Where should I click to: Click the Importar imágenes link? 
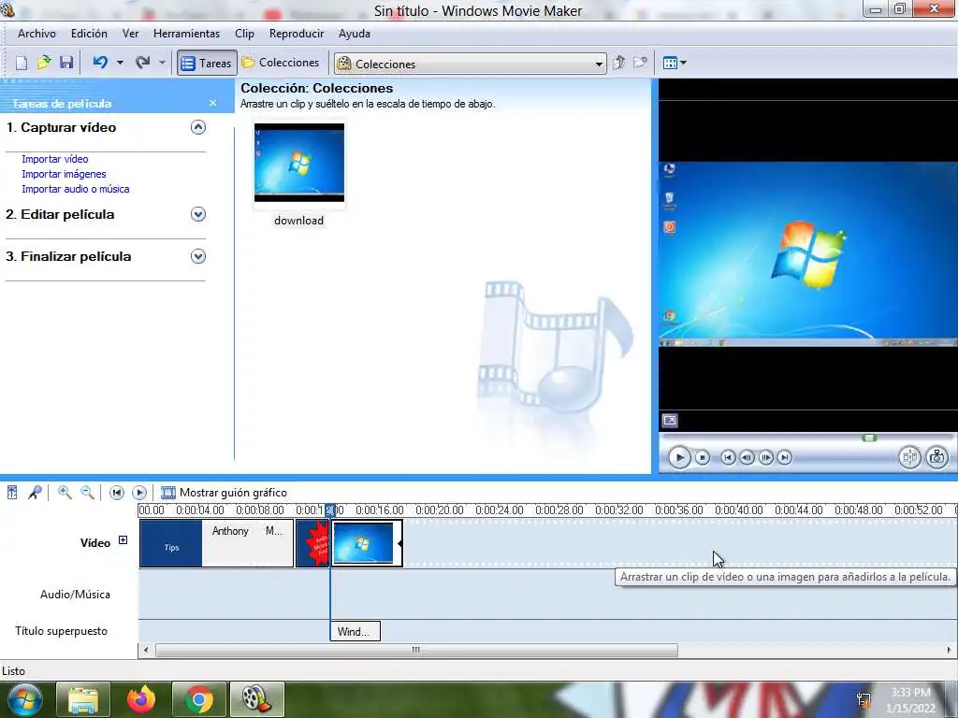(x=65, y=174)
